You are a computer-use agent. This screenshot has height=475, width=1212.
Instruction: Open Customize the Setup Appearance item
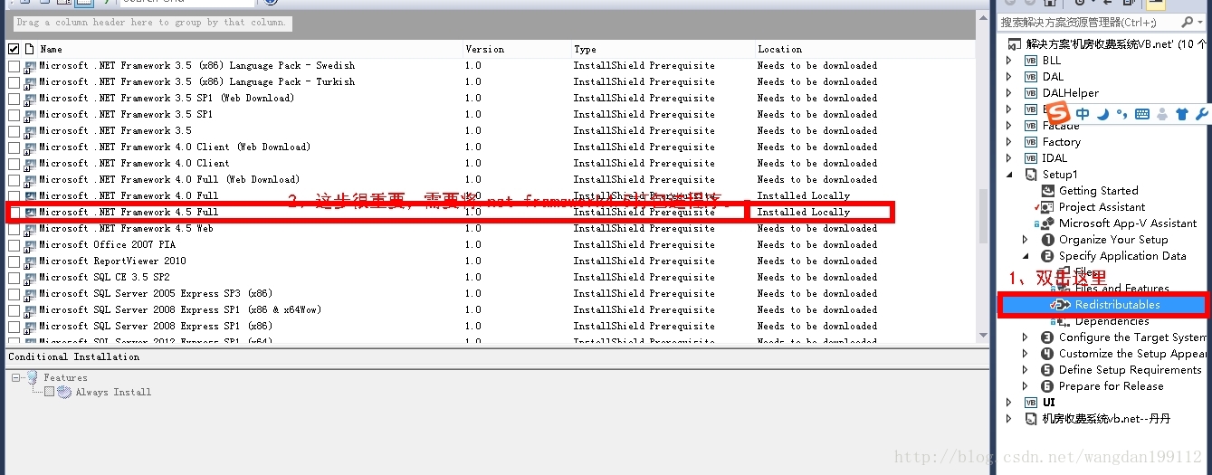pyautogui.click(x=1133, y=354)
